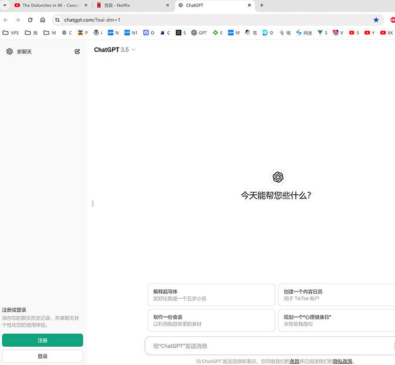The image size is (395, 365).
Task: Reload the current page
Action: point(31,20)
